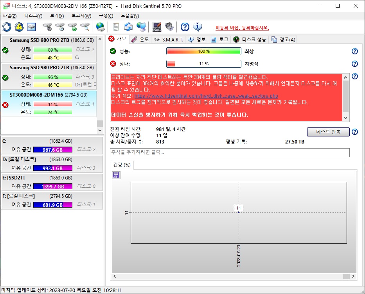Click the chart scroll right arrow
365x294 pixels.
pyautogui.click(x=353, y=276)
